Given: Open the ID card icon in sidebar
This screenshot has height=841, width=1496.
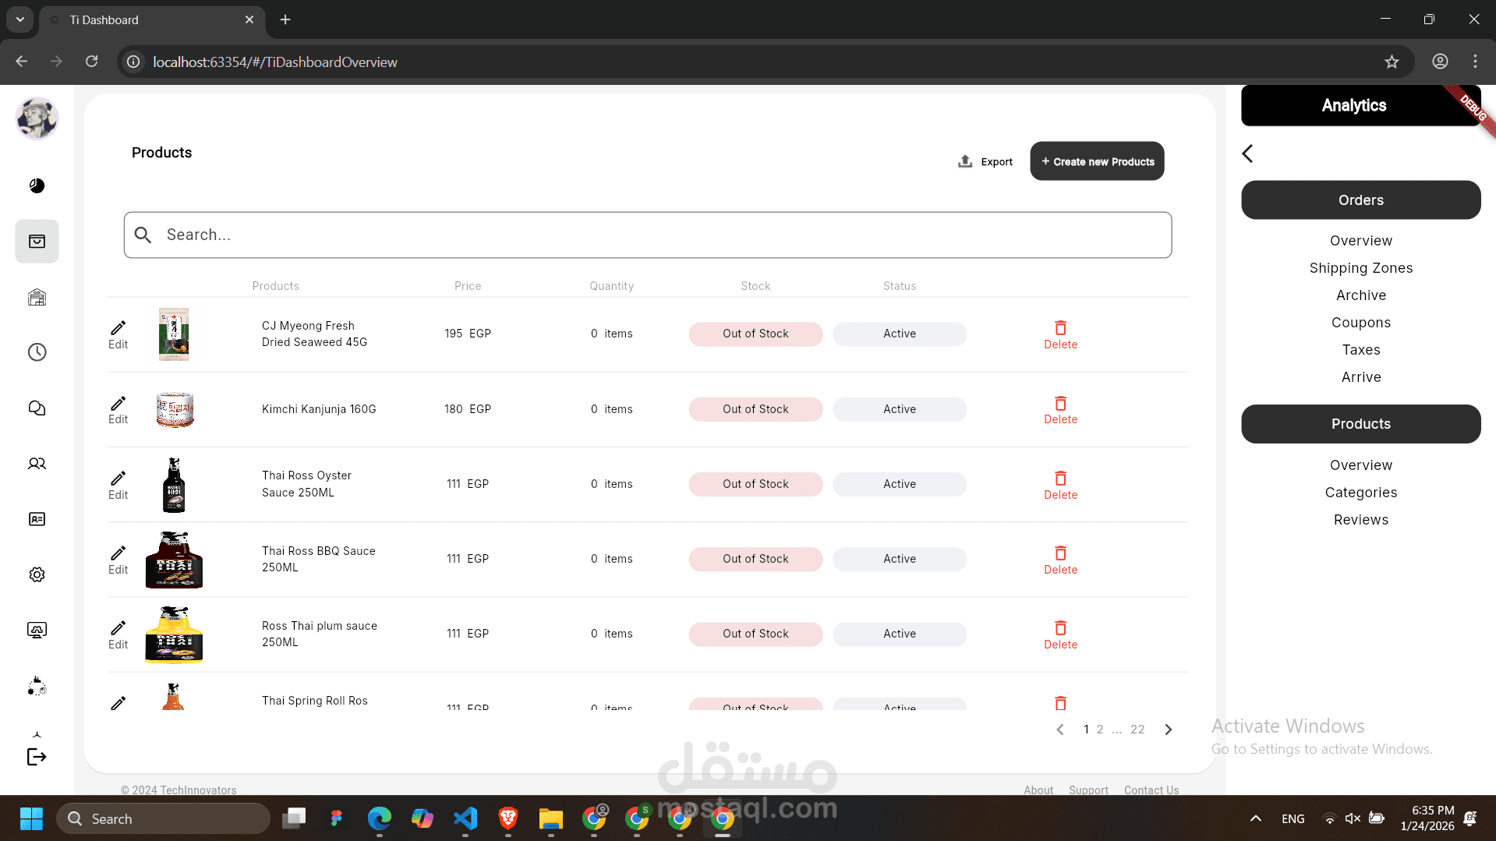Looking at the screenshot, I should (37, 519).
